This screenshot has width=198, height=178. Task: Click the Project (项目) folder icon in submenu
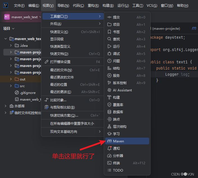coord(109,24)
